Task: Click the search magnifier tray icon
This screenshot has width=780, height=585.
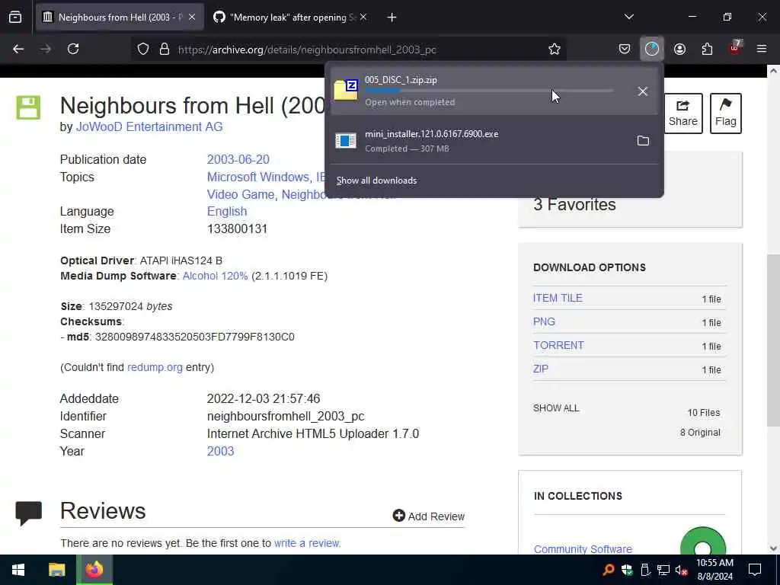Action: 608,570
